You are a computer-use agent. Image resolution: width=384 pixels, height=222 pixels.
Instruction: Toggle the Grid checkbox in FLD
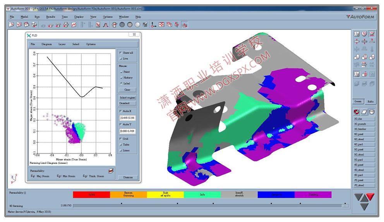click(120, 139)
